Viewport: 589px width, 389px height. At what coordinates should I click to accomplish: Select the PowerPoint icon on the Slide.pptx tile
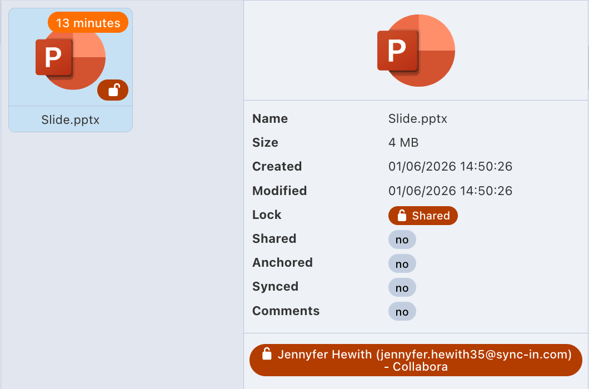coord(70,58)
